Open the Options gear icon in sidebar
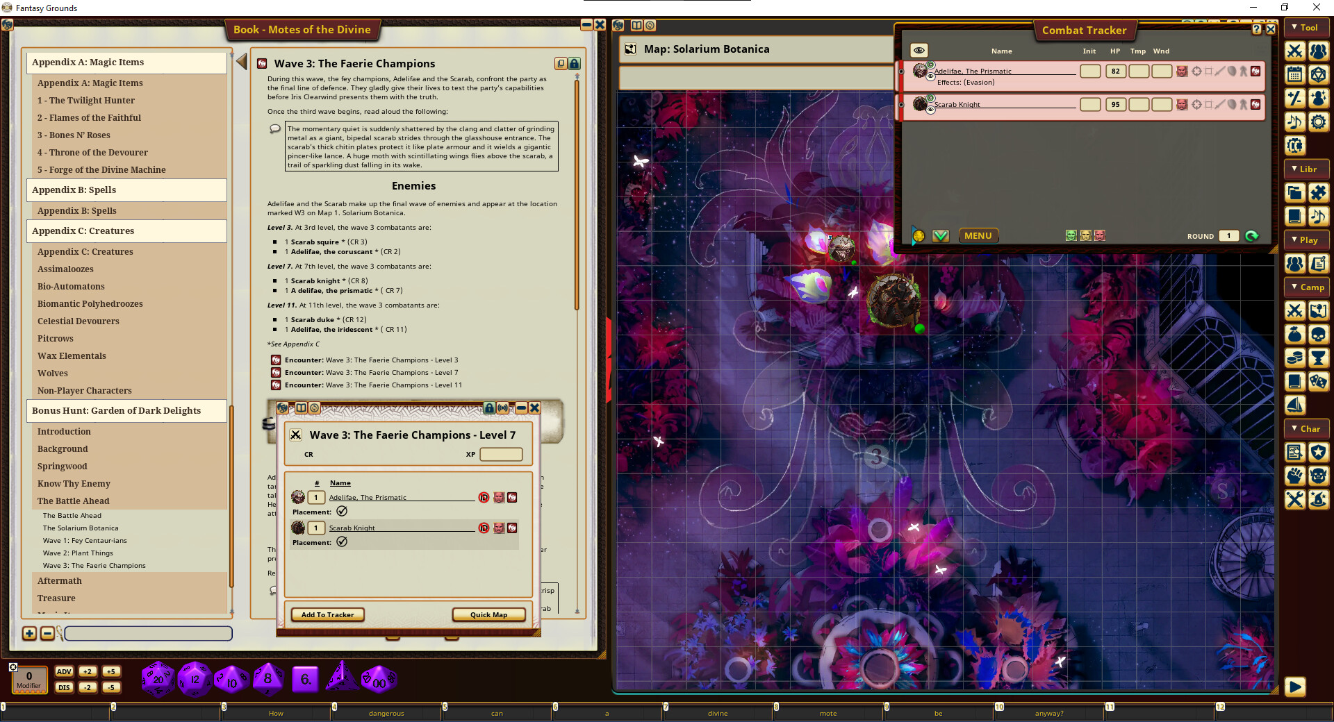The width and height of the screenshot is (1334, 722). 1318,122
